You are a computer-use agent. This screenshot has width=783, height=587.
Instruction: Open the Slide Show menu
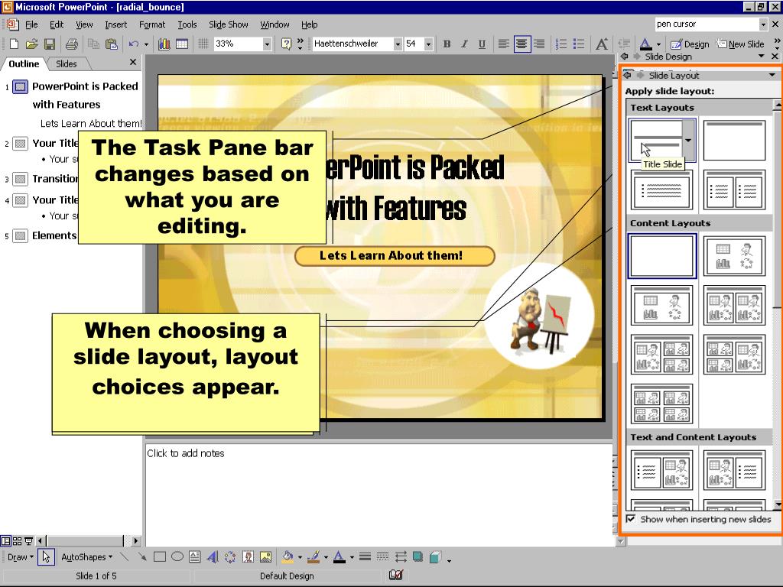228,24
